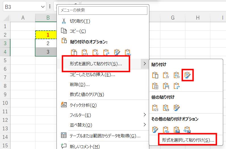This screenshot has width=226, height=149.
Task: Click the Formulas (fx) icon under 貼り付けのオプション
Action: [x=95, y=52]
